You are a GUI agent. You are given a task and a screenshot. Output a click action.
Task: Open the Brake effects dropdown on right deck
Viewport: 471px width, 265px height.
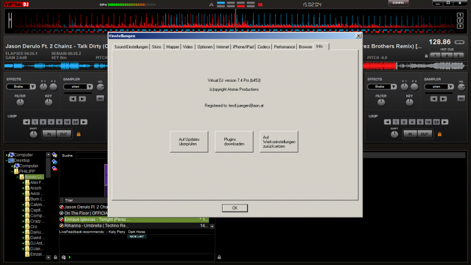393,87
